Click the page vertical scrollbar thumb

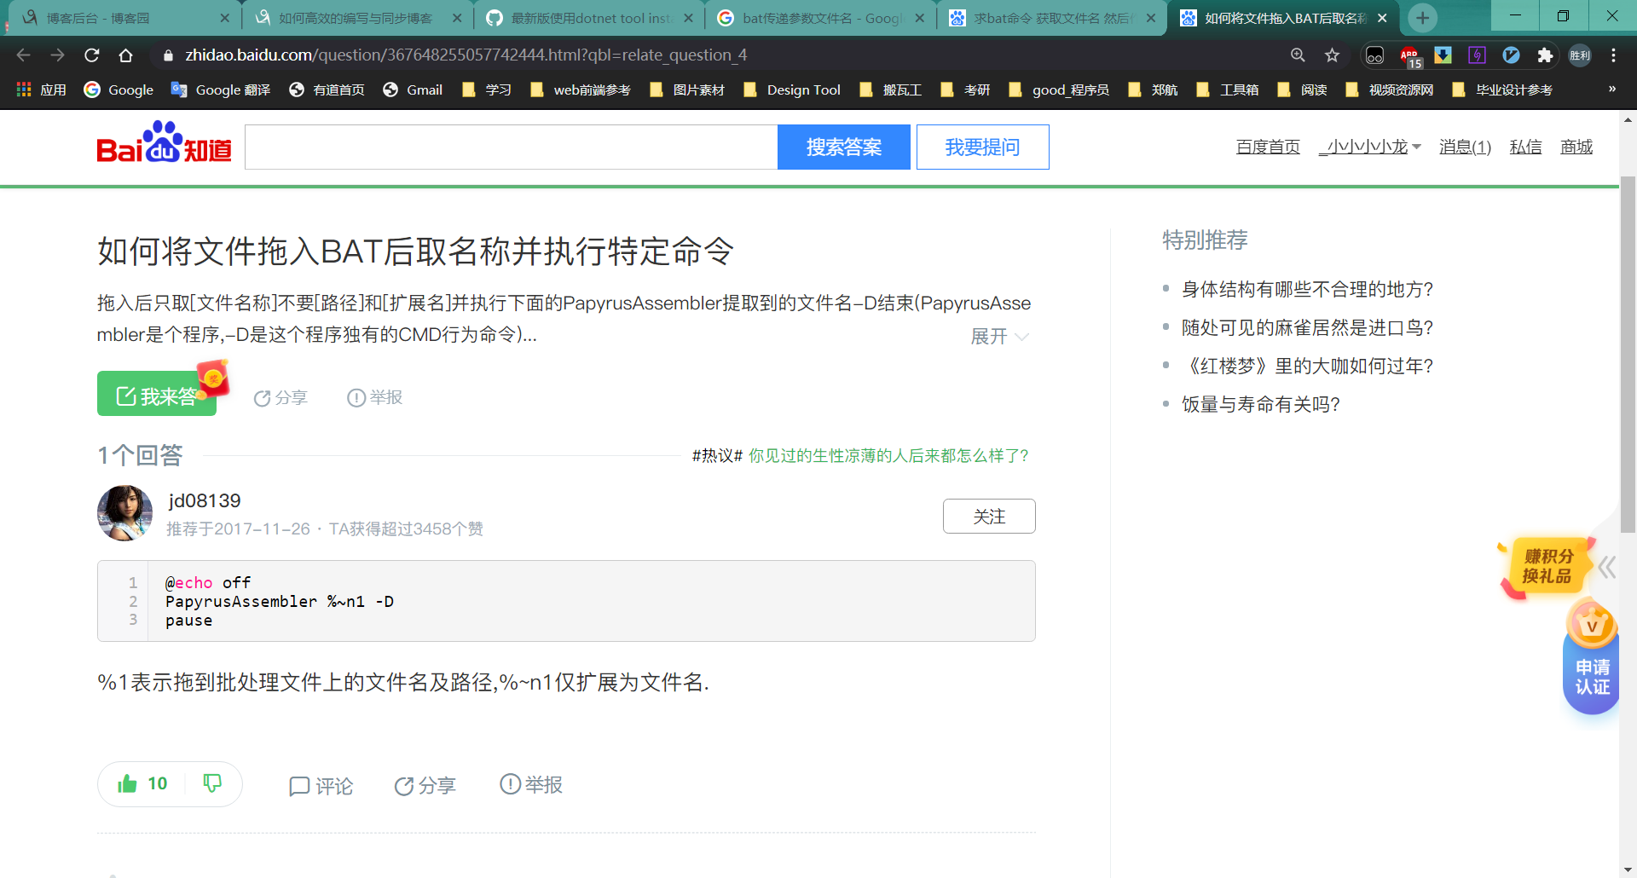point(1628,354)
